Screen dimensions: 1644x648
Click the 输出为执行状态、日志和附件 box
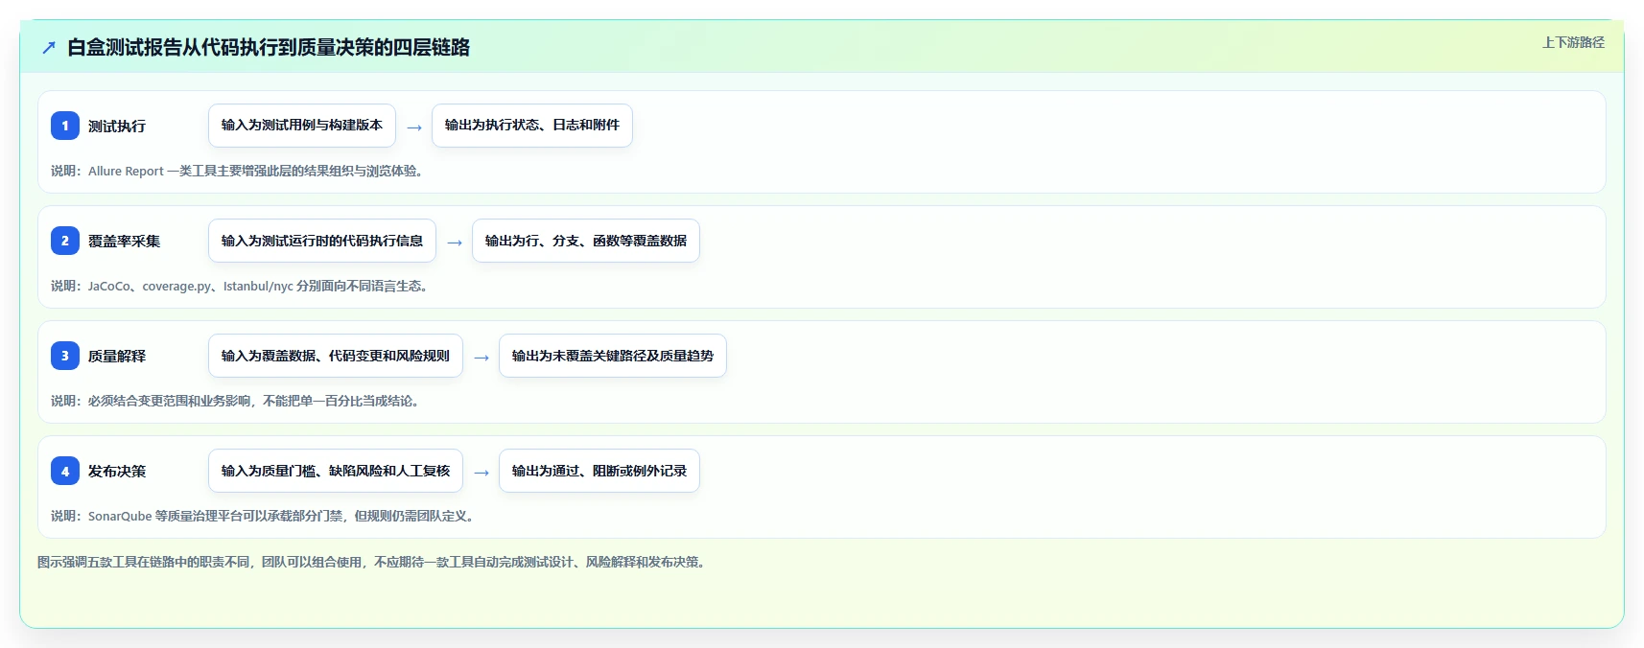pos(532,126)
